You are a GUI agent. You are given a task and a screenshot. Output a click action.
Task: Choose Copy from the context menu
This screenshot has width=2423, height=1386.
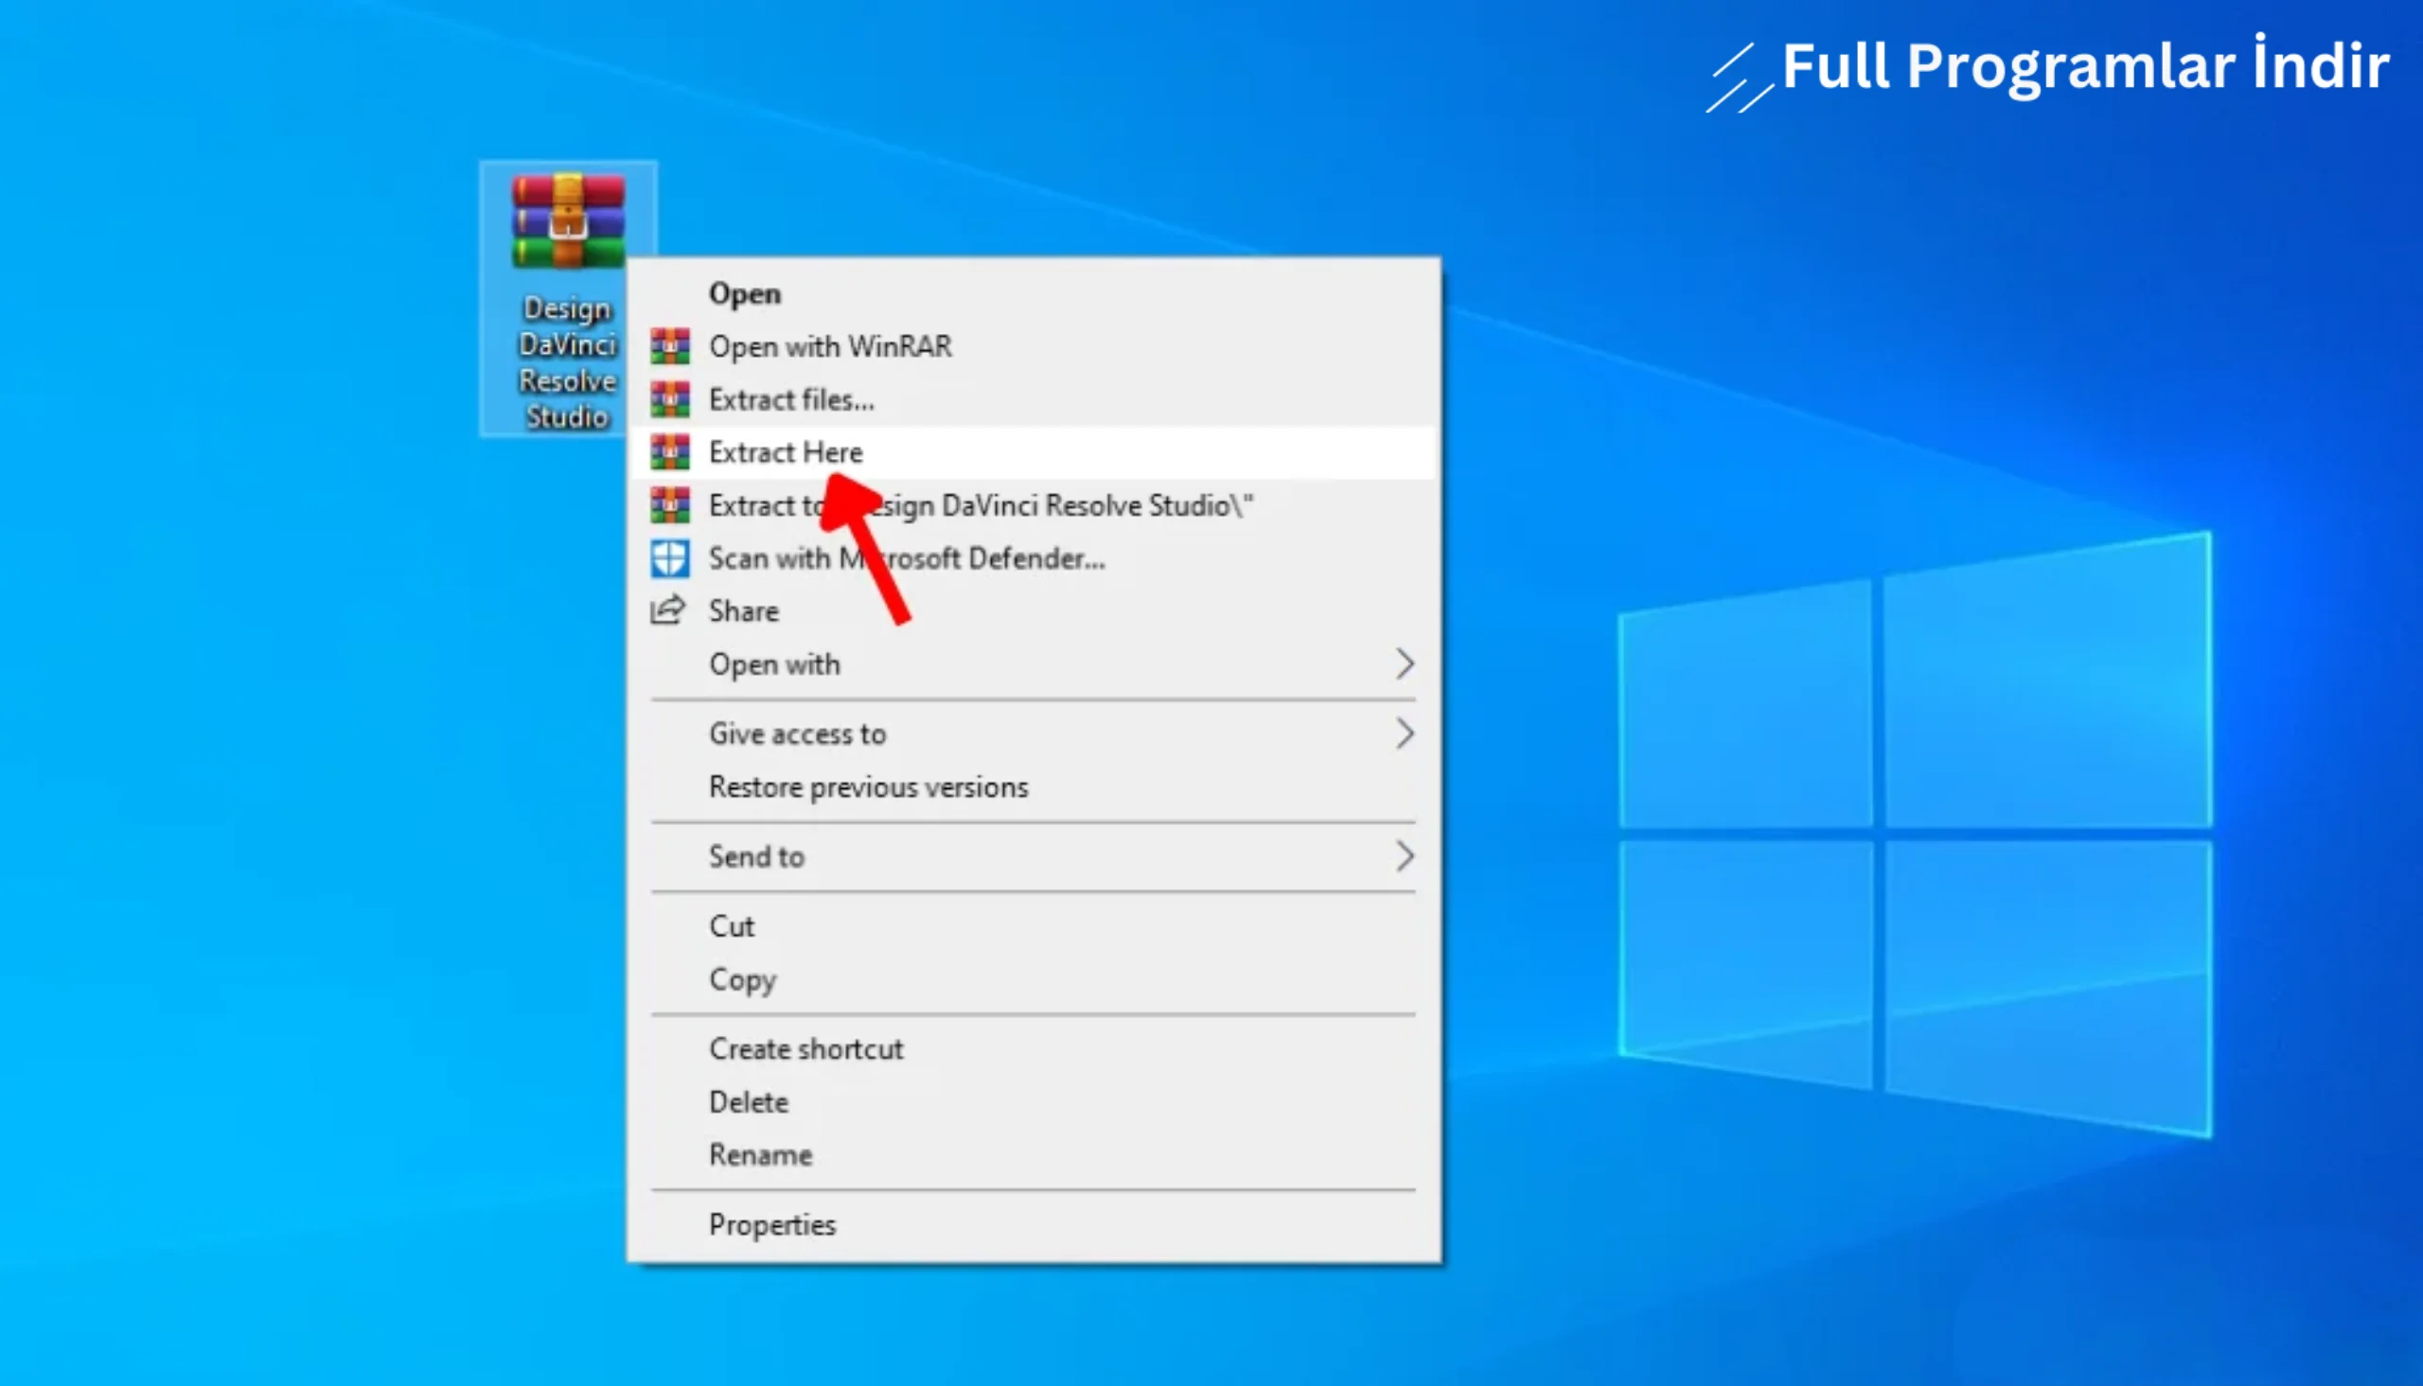(1033, 979)
